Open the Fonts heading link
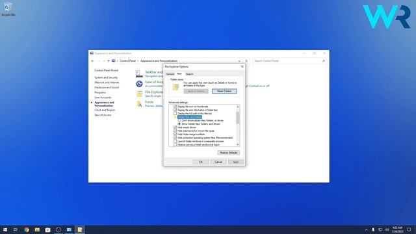The height and width of the screenshot is (234, 416). tap(149, 102)
